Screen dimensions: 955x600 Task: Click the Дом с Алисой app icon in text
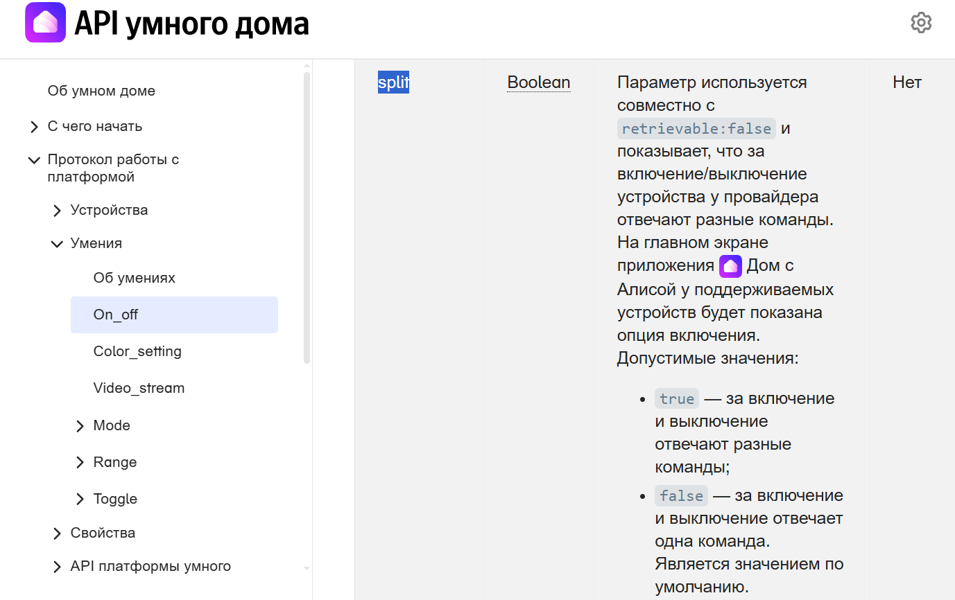[x=730, y=266]
